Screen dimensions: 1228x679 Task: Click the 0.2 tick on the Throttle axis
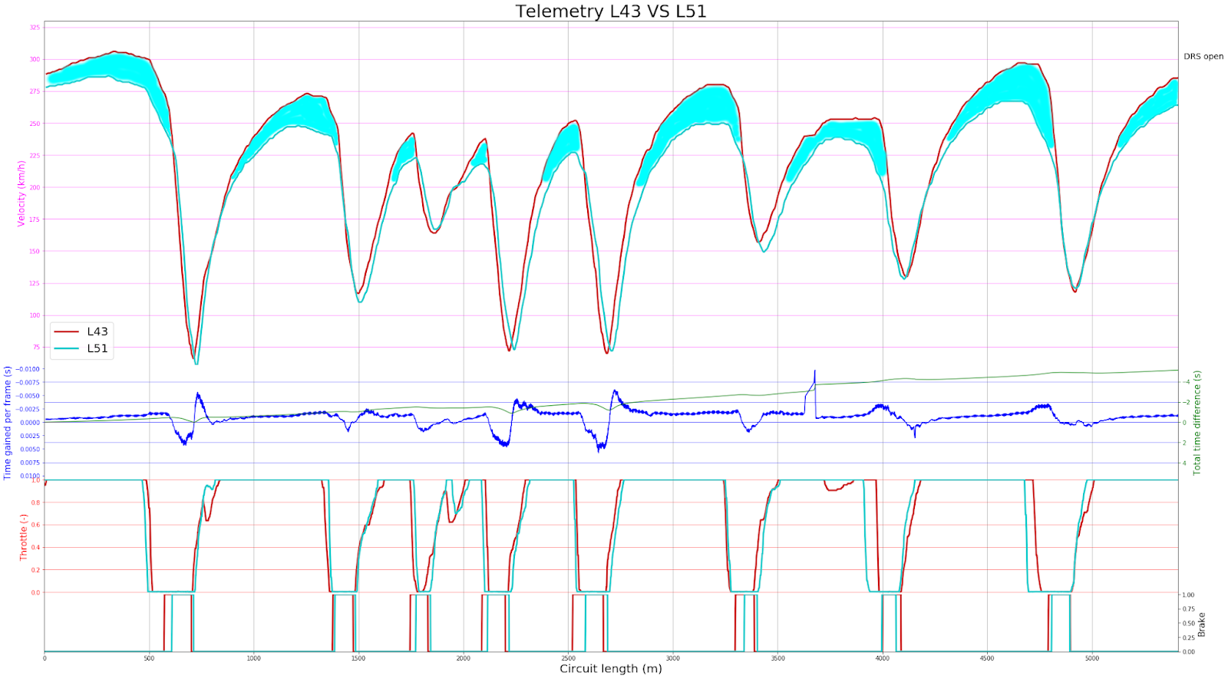(x=36, y=570)
